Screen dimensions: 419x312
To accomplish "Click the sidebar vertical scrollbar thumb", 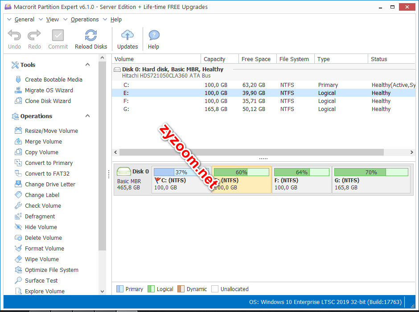I will click(x=102, y=156).
